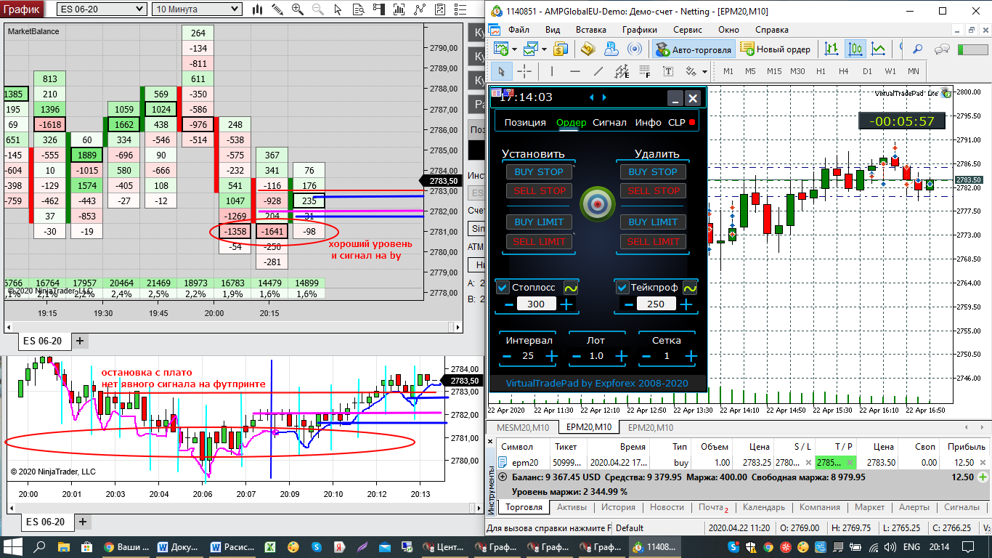This screenshot has height=558, width=992.
Task: Expand the drawing shapes dropdown arrow
Action: pos(704,71)
